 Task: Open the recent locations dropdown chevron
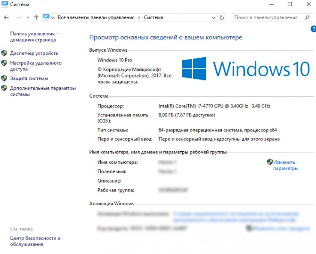tap(27, 18)
